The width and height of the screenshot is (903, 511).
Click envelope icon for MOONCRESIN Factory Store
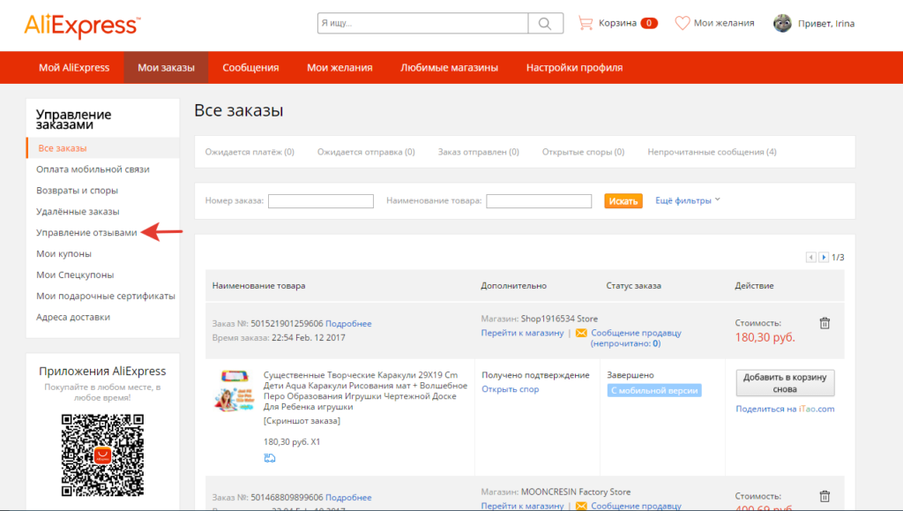pyautogui.click(x=581, y=506)
